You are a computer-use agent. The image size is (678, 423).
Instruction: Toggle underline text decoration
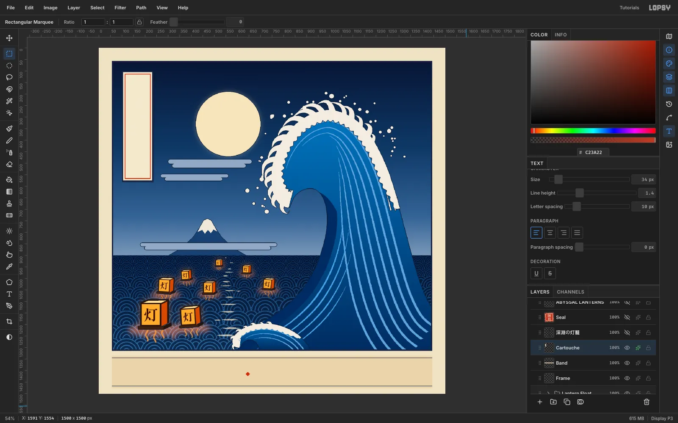pos(536,273)
